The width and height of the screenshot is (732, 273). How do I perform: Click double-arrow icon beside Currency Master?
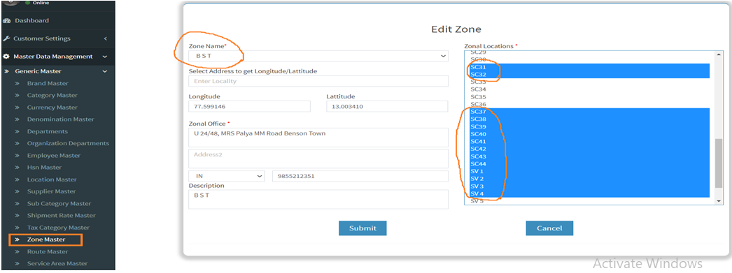coord(17,107)
